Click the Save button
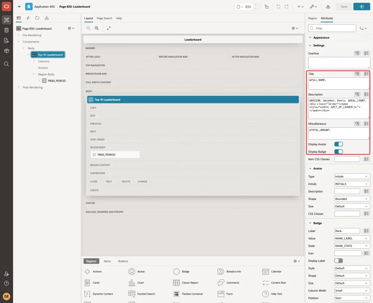373x303 pixels. click(344, 7)
